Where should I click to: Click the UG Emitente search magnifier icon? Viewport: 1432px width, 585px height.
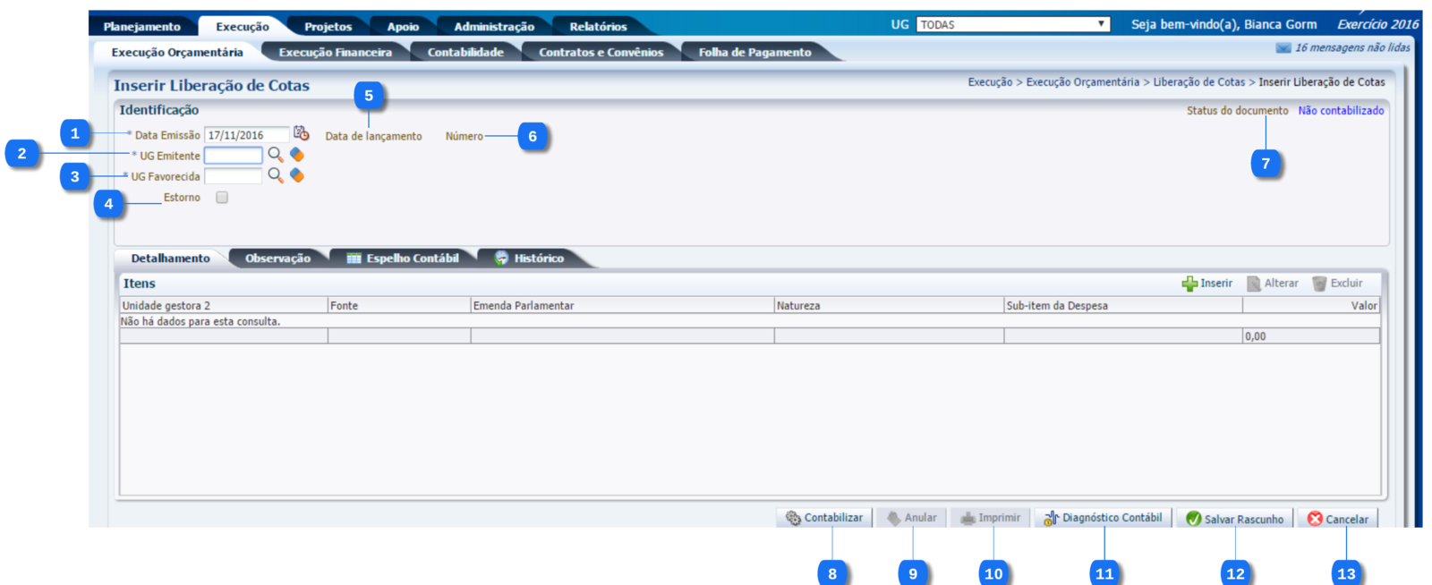(276, 155)
